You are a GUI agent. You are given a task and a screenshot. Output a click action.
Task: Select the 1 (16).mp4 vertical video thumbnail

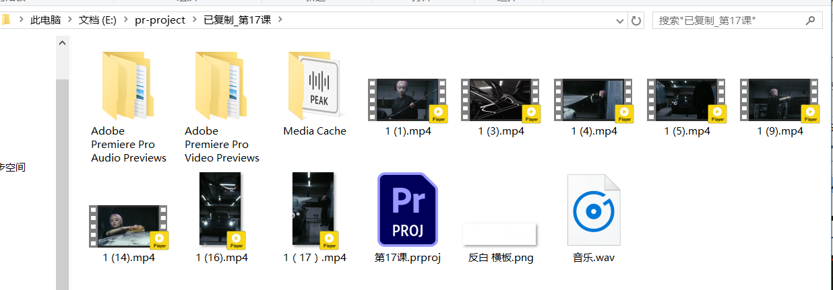coord(222,209)
